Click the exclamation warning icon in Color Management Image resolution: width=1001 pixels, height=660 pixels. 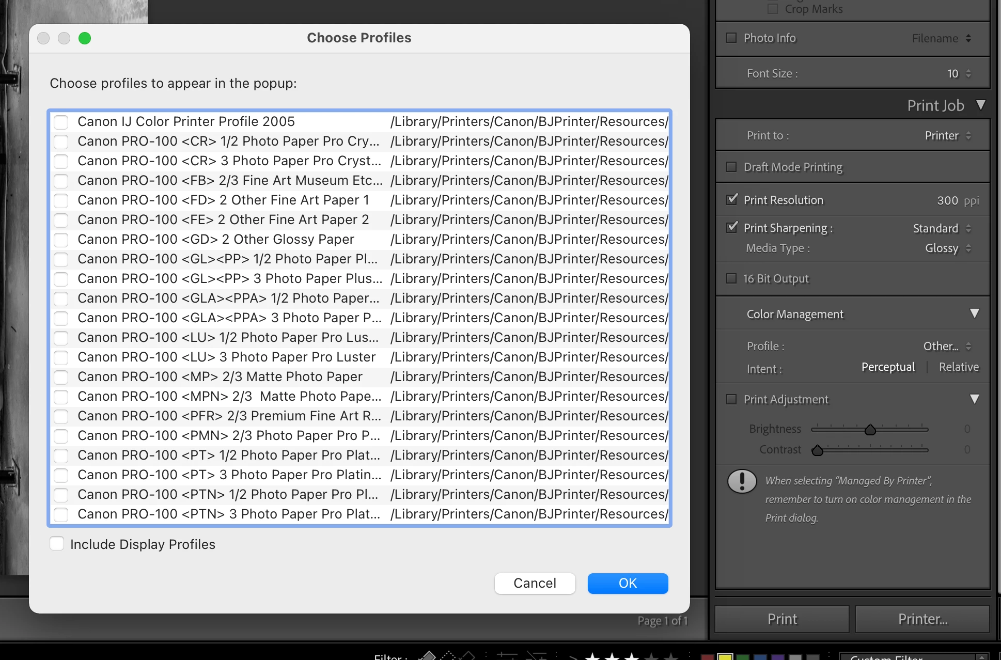[x=742, y=481]
